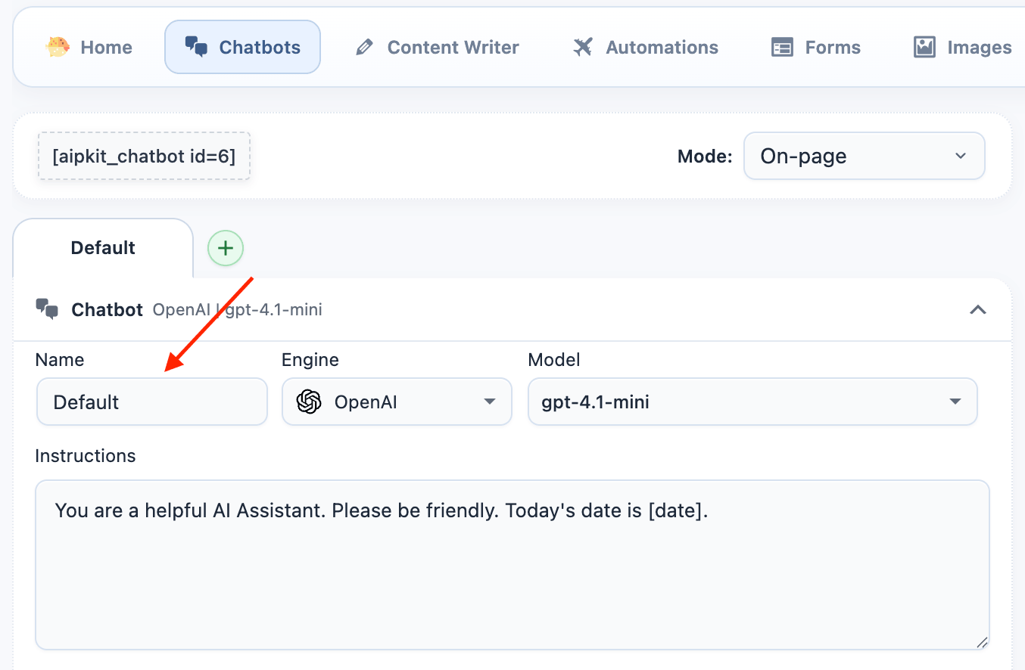Click the Home pufferfish icon

coord(58,47)
